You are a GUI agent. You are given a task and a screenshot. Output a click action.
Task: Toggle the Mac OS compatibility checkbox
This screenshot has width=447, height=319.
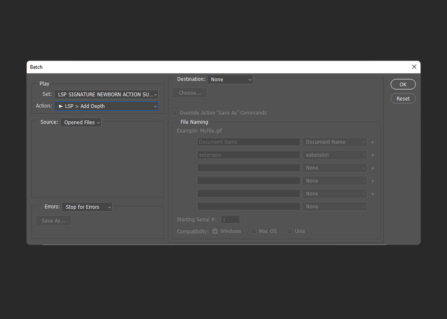click(x=254, y=231)
